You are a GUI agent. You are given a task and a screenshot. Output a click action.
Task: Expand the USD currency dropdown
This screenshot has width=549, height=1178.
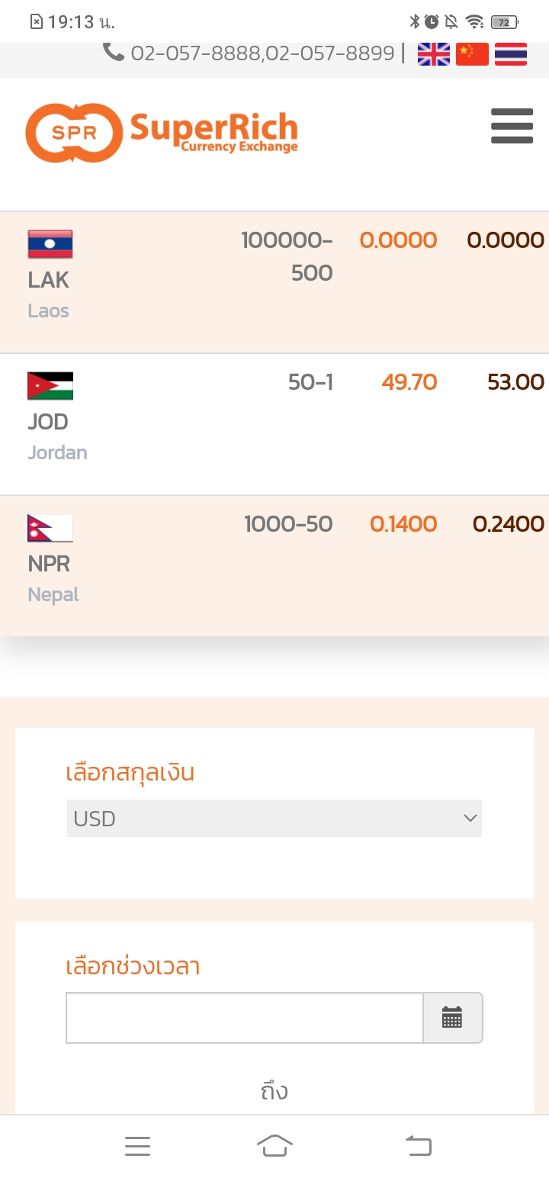pos(274,819)
